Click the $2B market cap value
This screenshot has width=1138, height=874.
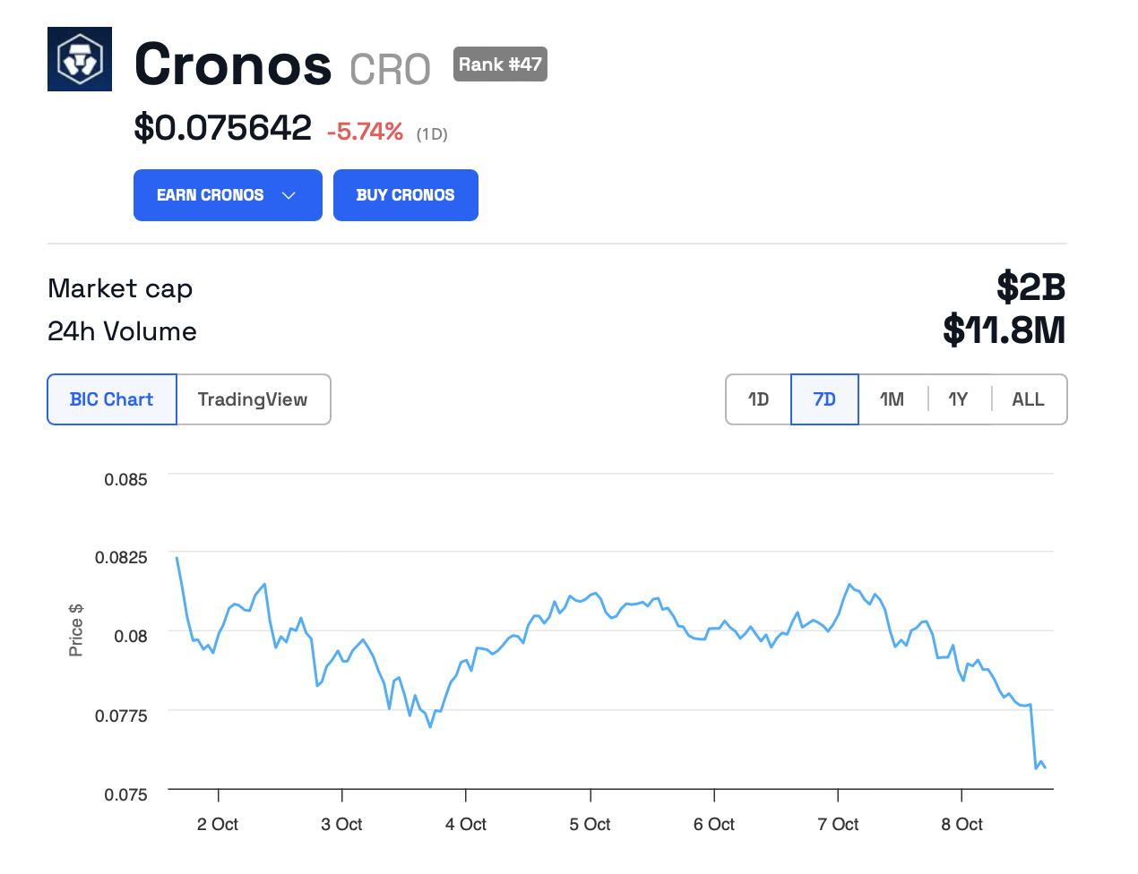tap(1030, 287)
